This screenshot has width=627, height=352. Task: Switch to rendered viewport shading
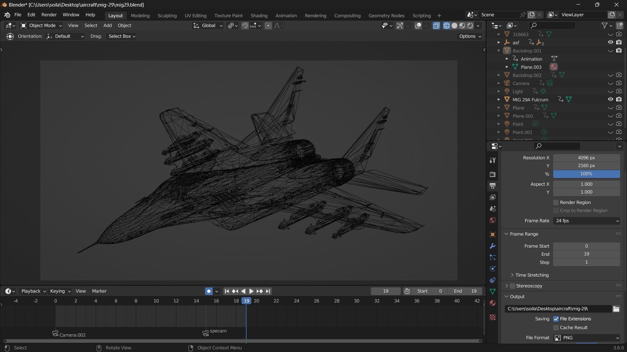coord(470,25)
